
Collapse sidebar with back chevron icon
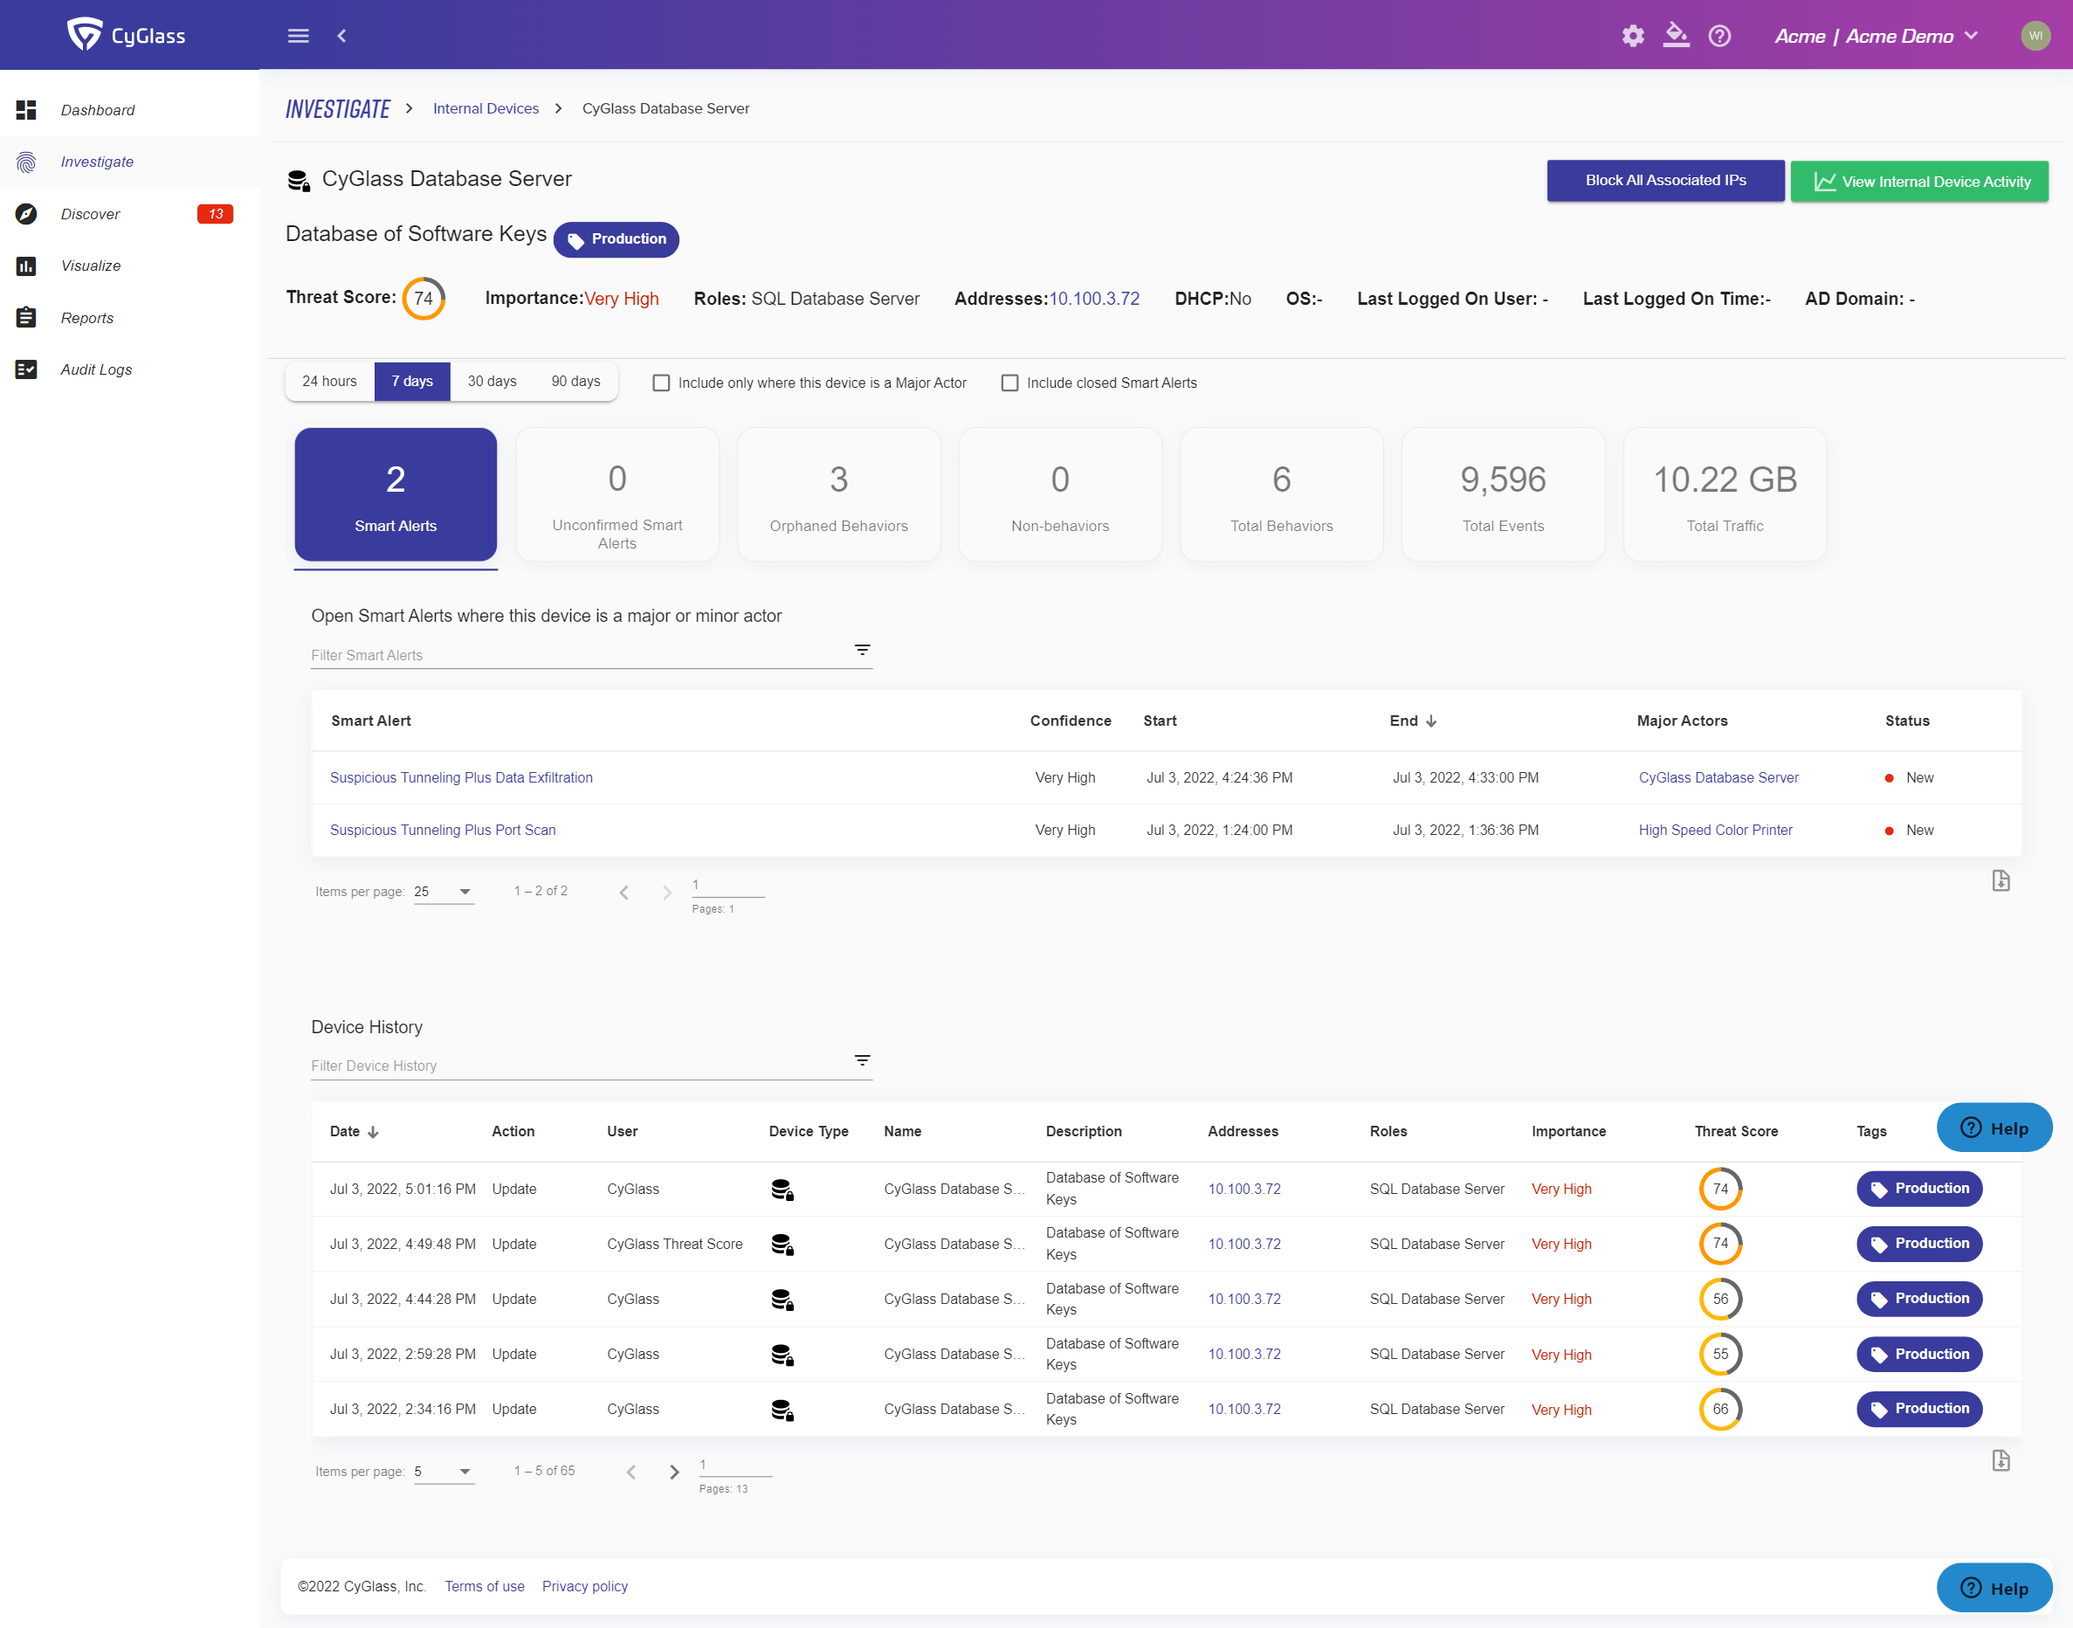(341, 35)
